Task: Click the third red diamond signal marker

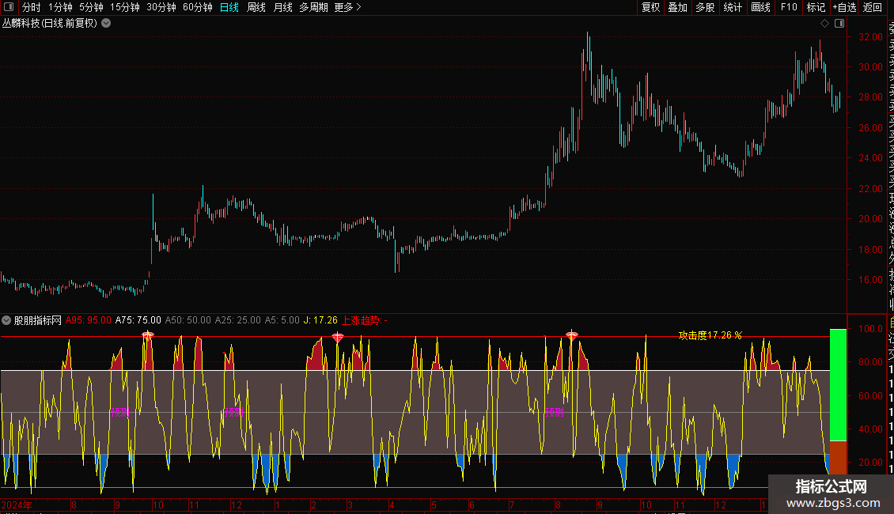Action: tap(571, 335)
